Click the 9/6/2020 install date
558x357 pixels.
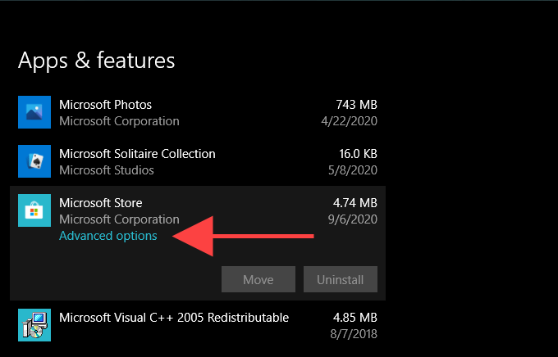pos(351,219)
